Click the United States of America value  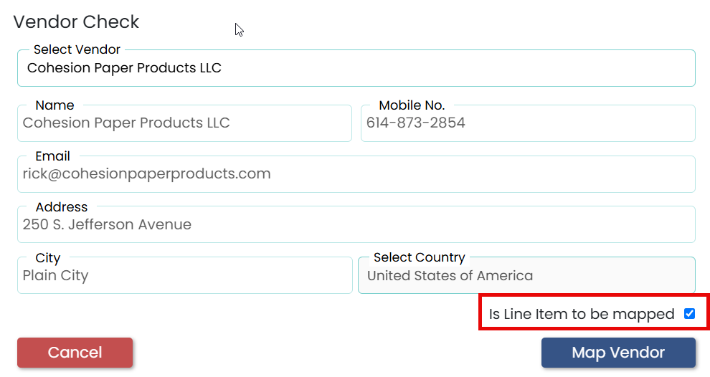pos(450,276)
